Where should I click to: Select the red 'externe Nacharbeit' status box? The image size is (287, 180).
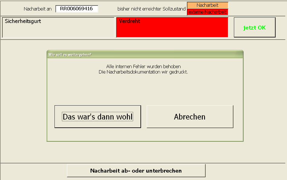(207, 12)
